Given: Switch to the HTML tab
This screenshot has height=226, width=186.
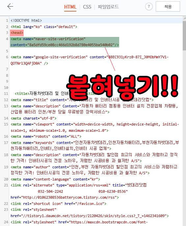Looking at the screenshot, I should [70, 7].
